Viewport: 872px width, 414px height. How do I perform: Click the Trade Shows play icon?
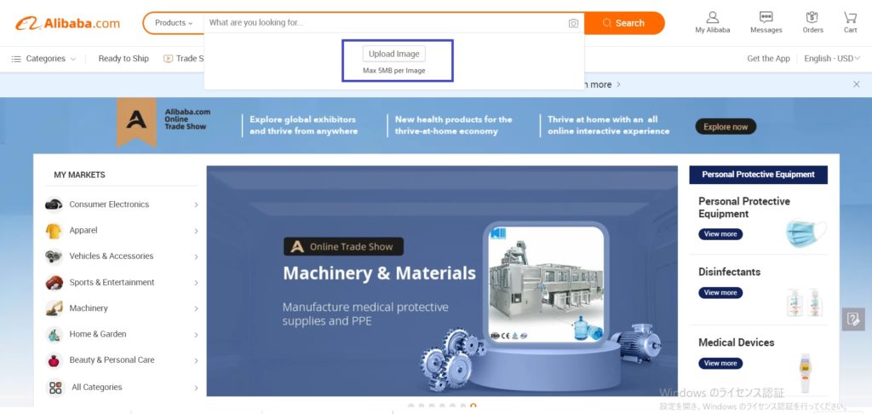168,59
